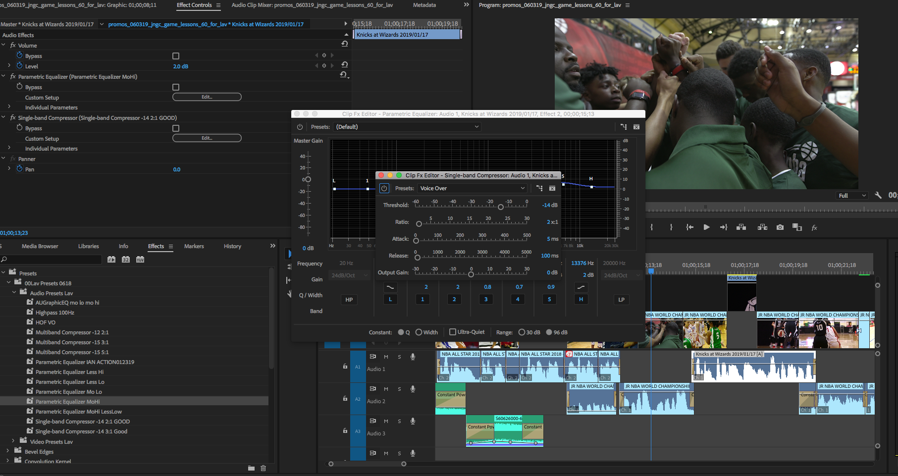Solo the Audio 2 track
The image size is (898, 476).
pyautogui.click(x=399, y=389)
